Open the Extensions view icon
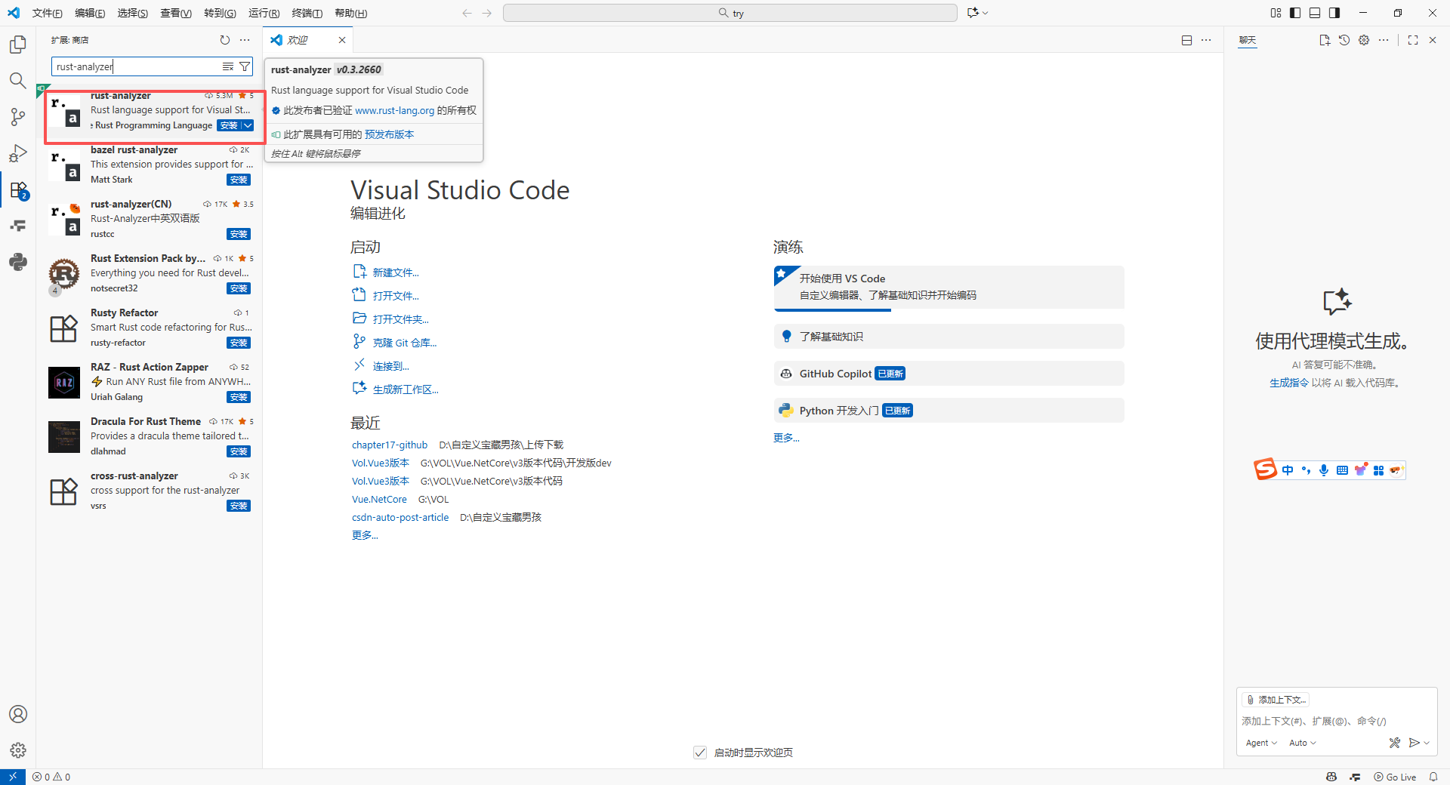 pos(18,189)
